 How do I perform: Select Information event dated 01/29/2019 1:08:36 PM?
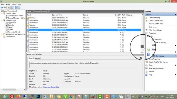84,35
